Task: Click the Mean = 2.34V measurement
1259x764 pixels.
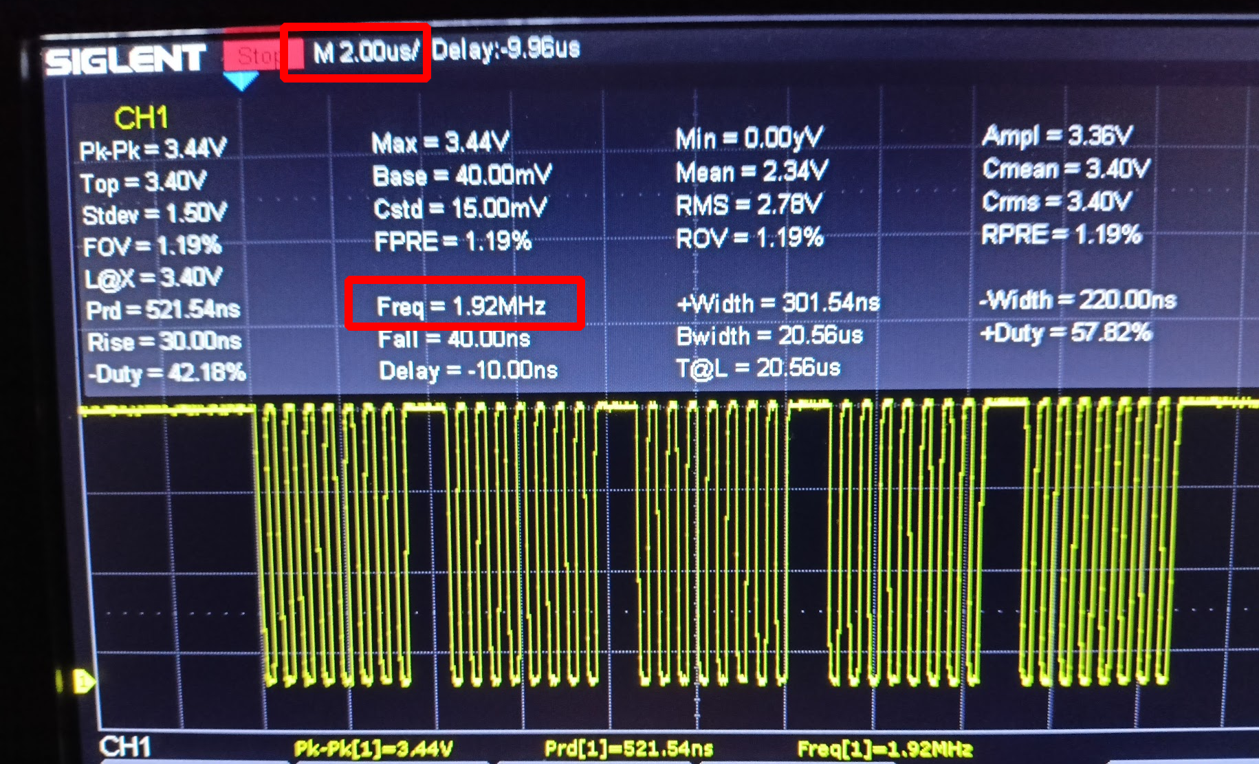Action: [x=752, y=172]
